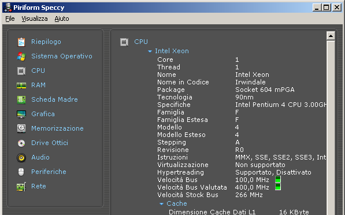This screenshot has height=215, width=345.
Task: Click the scroll up arrow button
Action: click(x=331, y=36)
